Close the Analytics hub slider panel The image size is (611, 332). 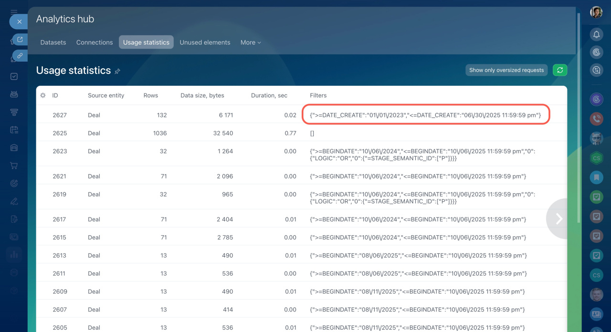click(x=19, y=21)
